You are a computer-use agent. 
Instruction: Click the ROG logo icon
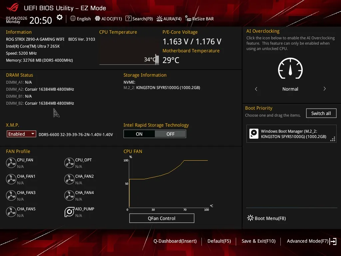tap(13, 7)
